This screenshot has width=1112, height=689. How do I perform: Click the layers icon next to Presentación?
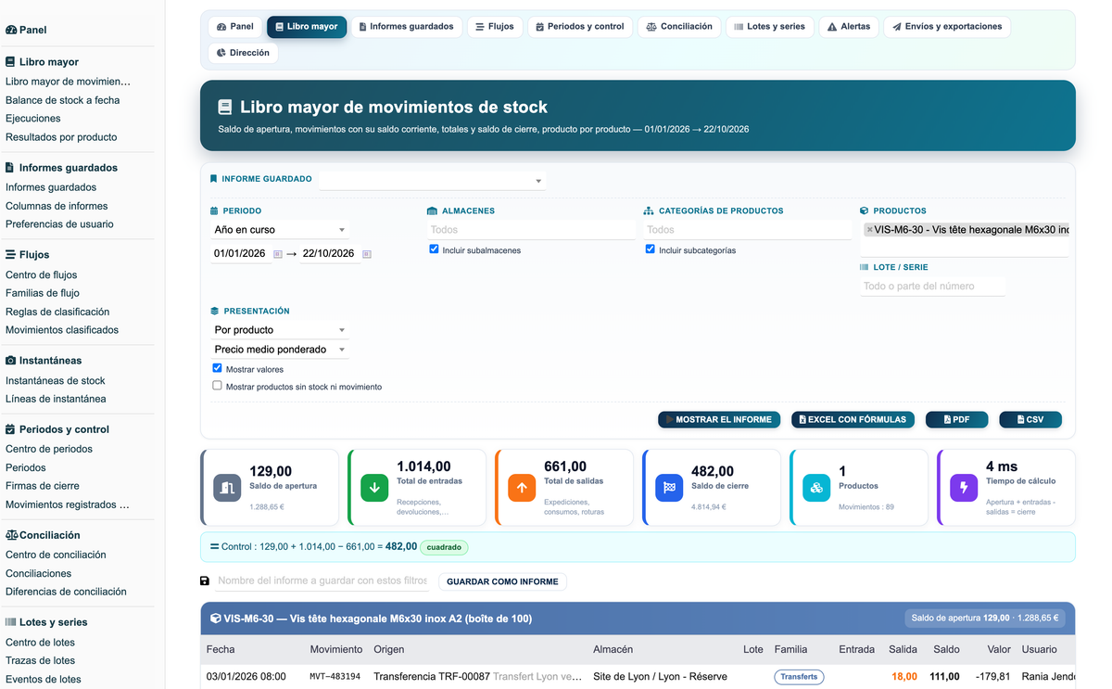tap(215, 312)
